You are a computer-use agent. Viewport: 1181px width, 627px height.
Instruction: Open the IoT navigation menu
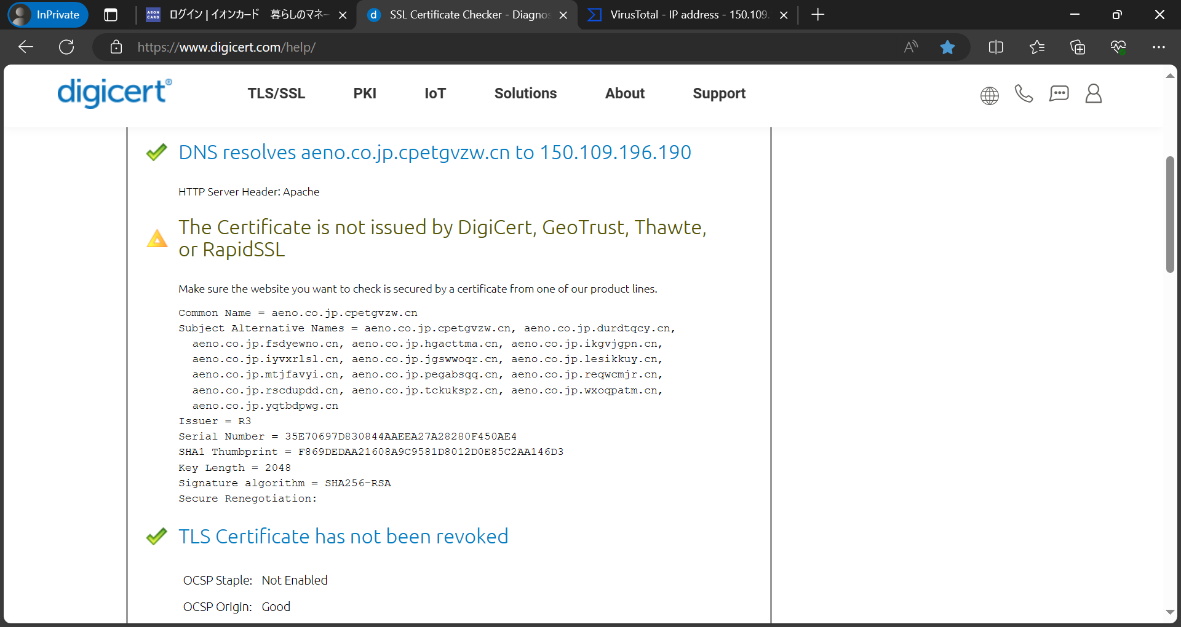(x=435, y=93)
